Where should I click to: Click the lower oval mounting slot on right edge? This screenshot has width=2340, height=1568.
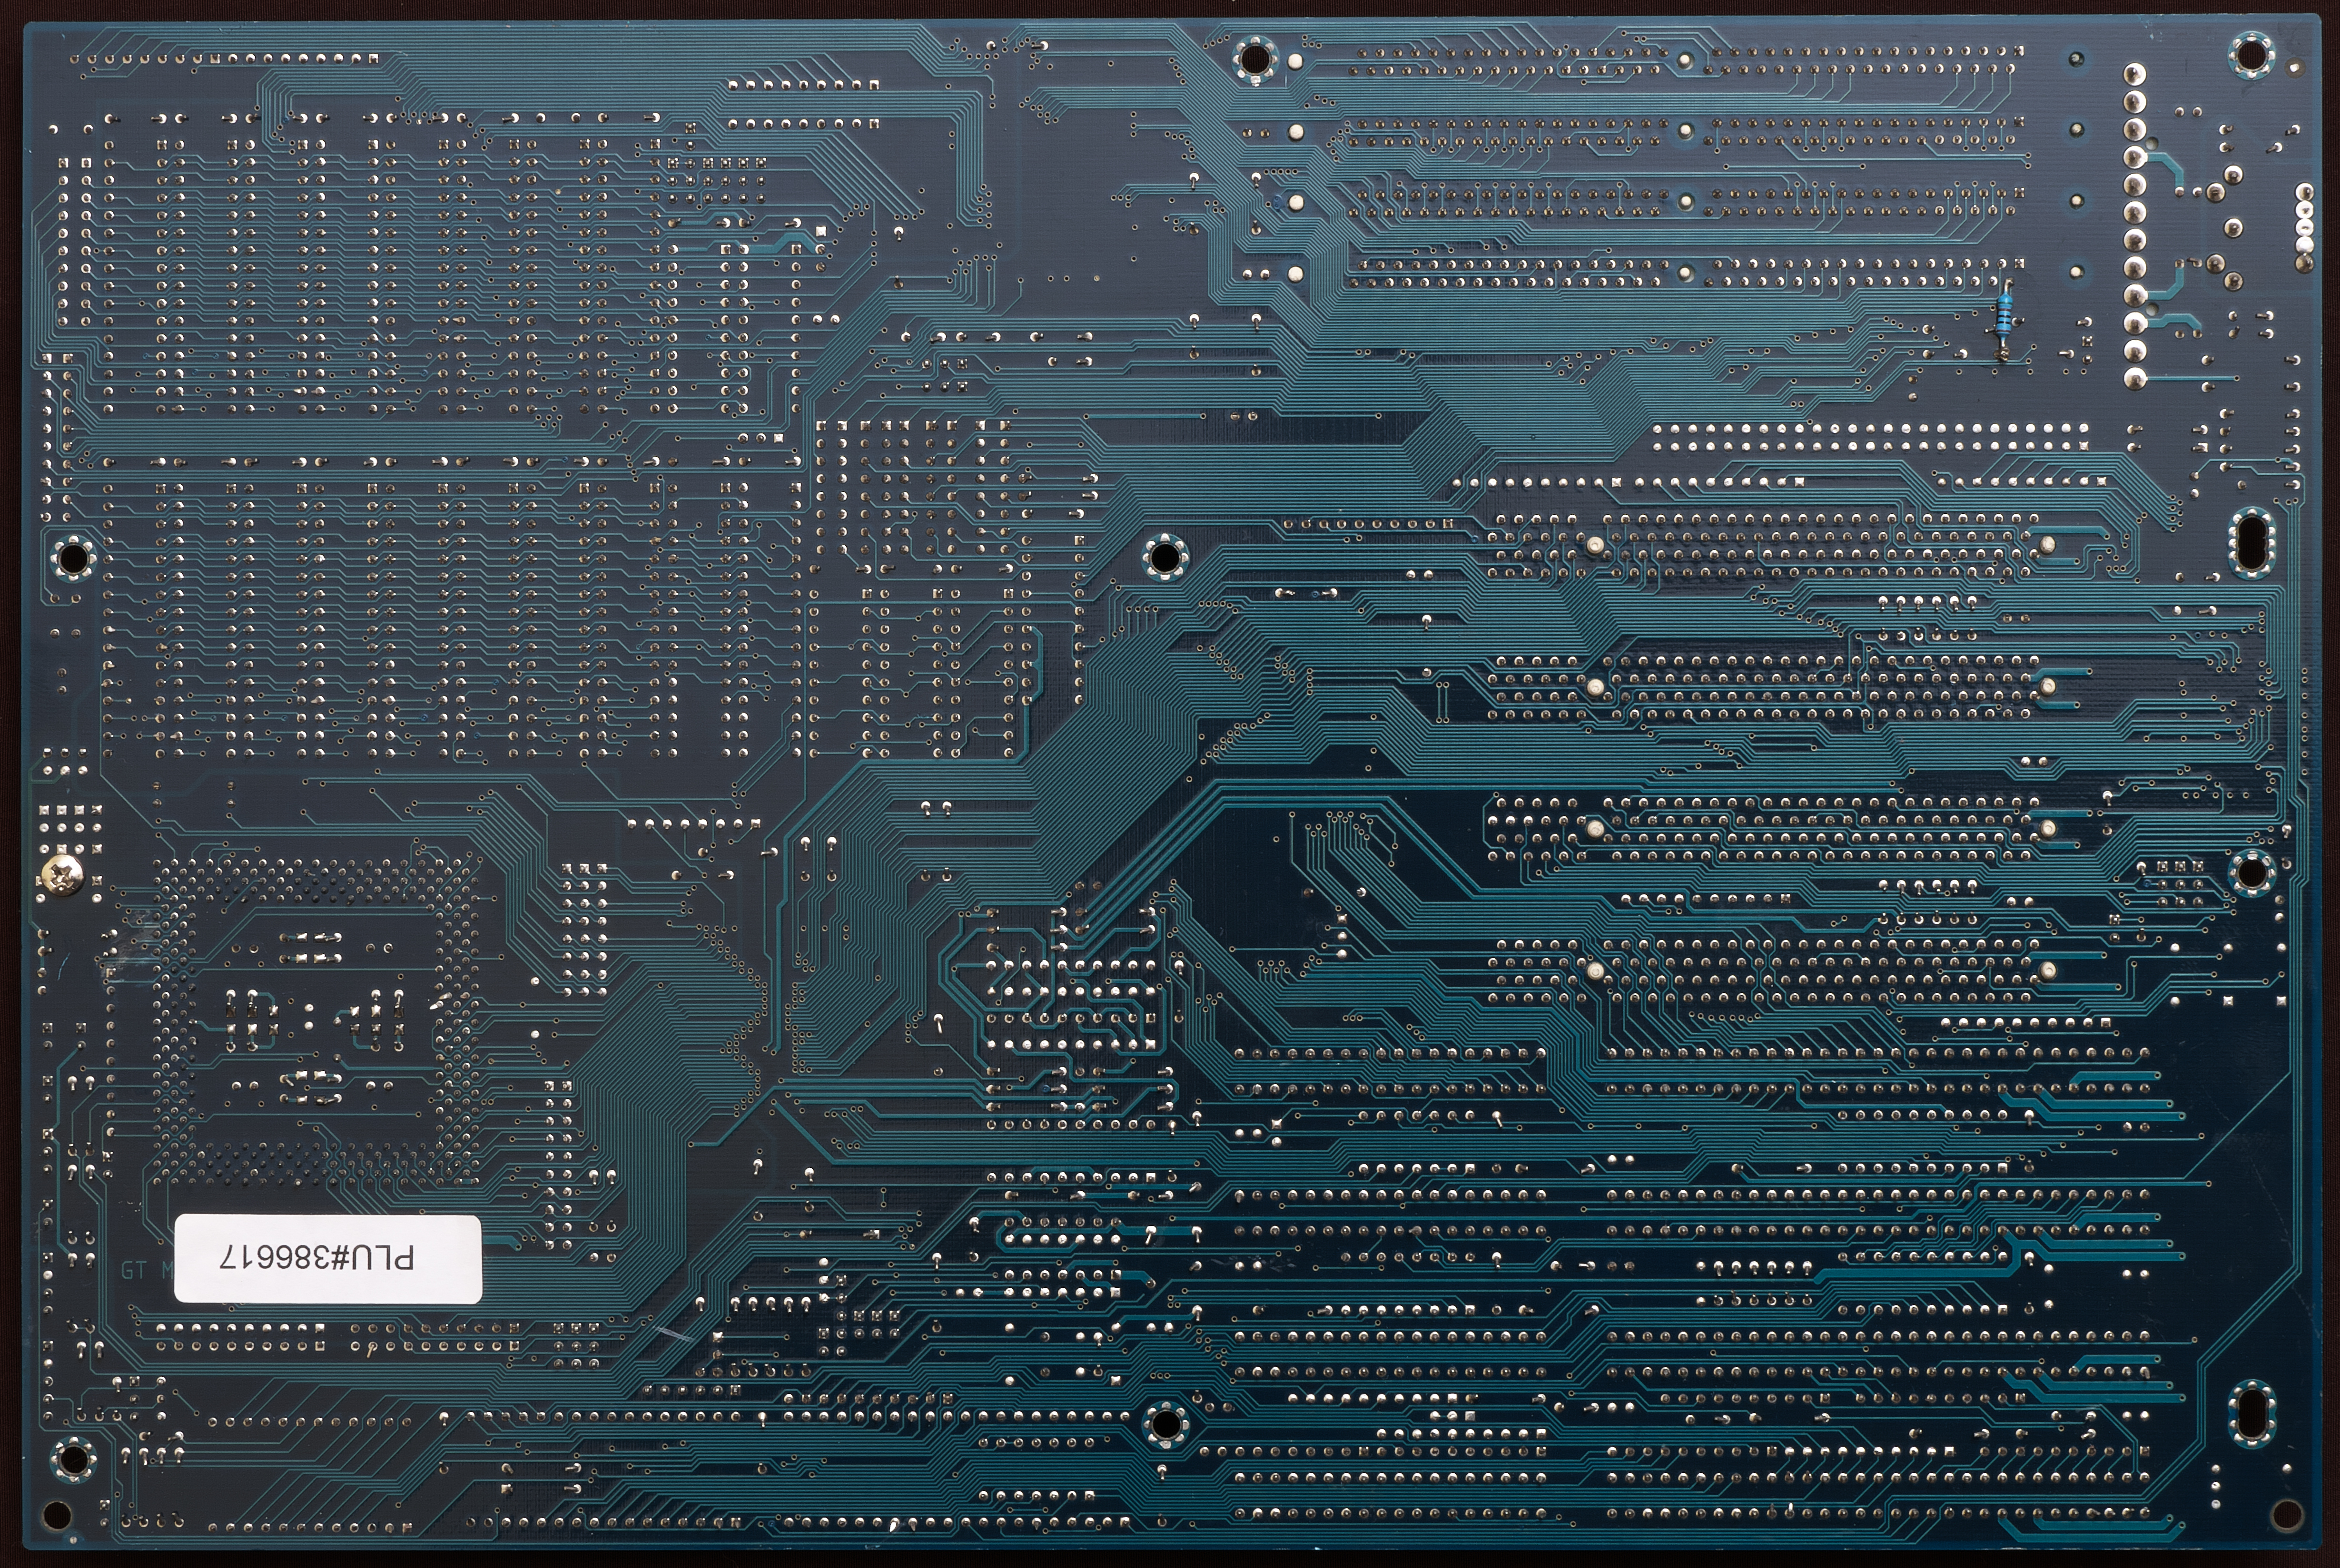coord(2252,1413)
